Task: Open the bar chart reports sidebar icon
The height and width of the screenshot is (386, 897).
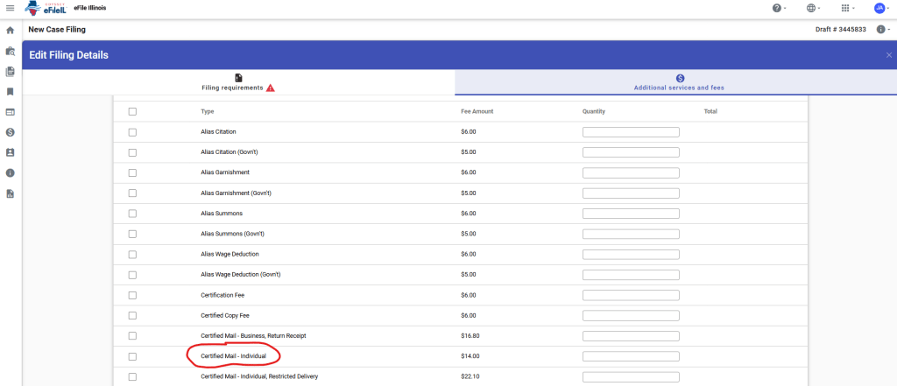Action: click(x=11, y=193)
